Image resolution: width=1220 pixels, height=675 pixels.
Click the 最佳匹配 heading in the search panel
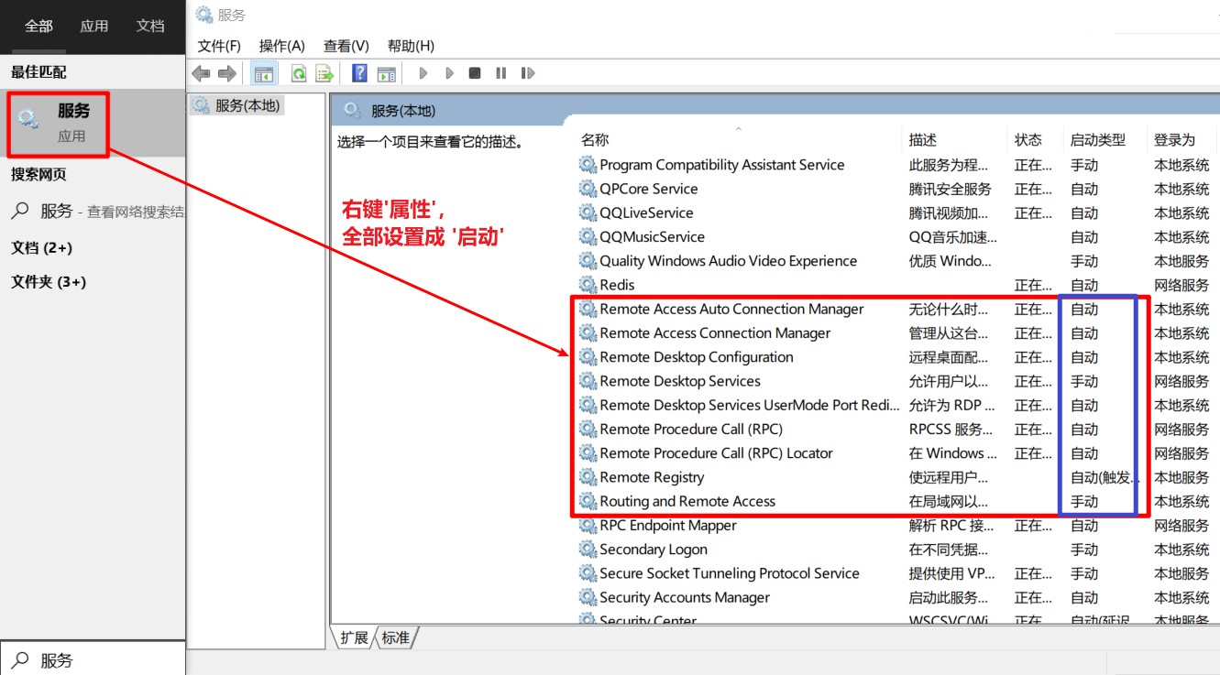tap(38, 72)
